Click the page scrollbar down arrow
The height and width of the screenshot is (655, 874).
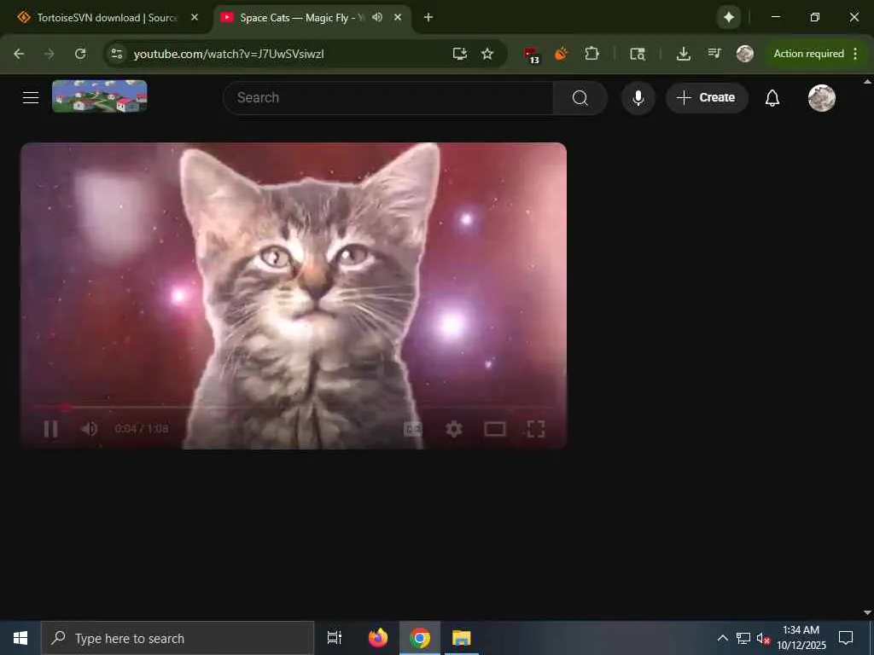pos(867,612)
